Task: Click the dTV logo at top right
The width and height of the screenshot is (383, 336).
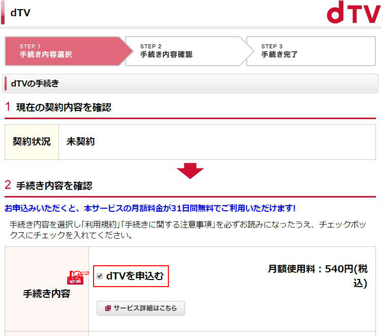Action: (x=353, y=12)
